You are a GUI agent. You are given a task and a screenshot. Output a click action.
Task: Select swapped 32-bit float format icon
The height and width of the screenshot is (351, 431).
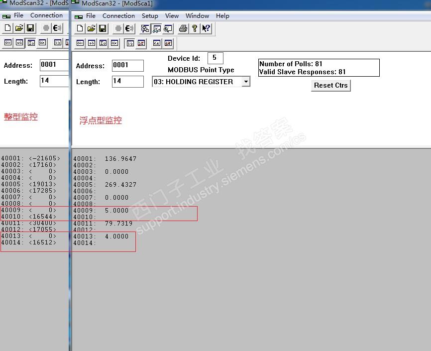point(141,43)
